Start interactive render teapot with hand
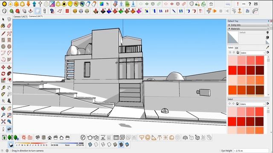 coord(96,138)
